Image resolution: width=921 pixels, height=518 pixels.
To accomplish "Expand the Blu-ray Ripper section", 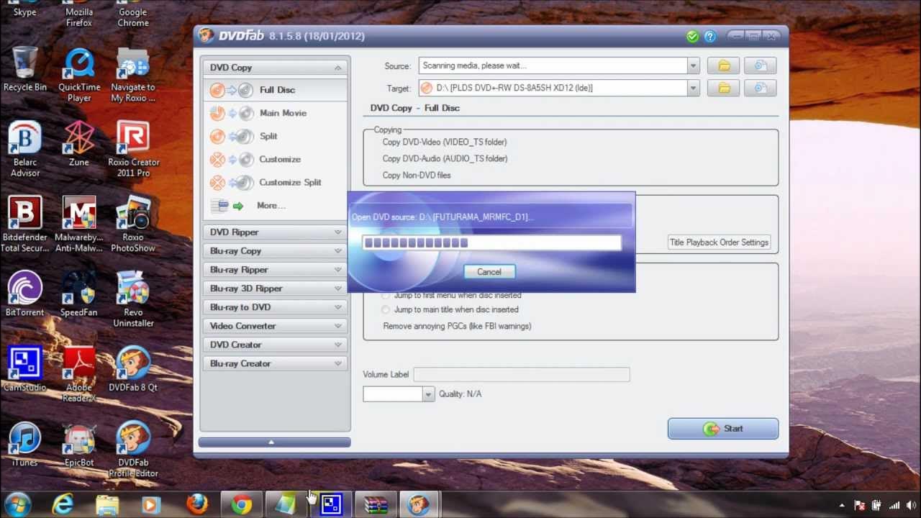I will [338, 270].
